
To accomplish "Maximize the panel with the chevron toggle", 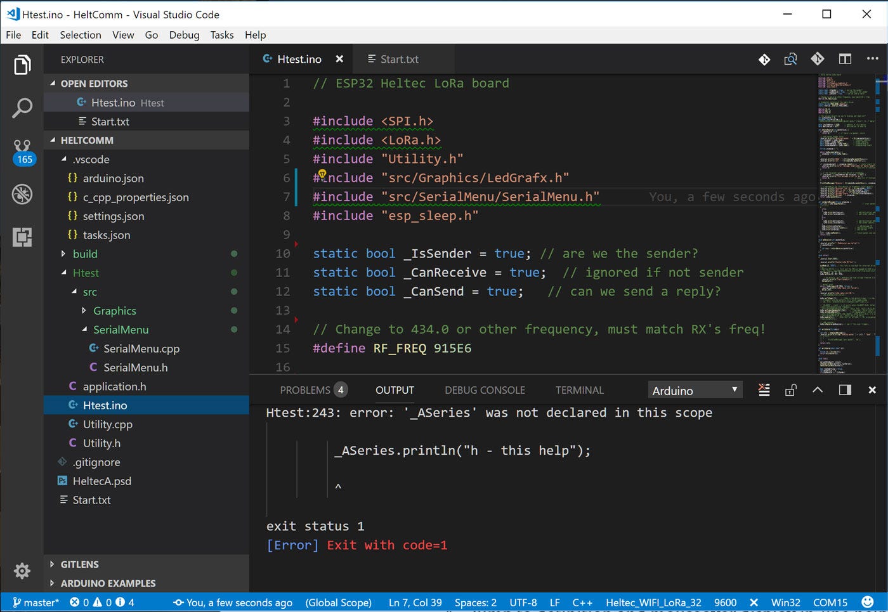I will 818,389.
